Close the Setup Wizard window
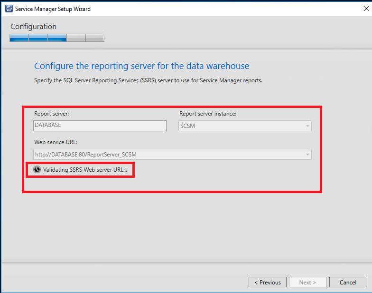372x293 pixels. 365,9
